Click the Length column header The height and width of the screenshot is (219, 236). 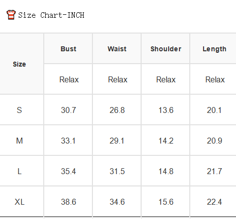(x=214, y=49)
